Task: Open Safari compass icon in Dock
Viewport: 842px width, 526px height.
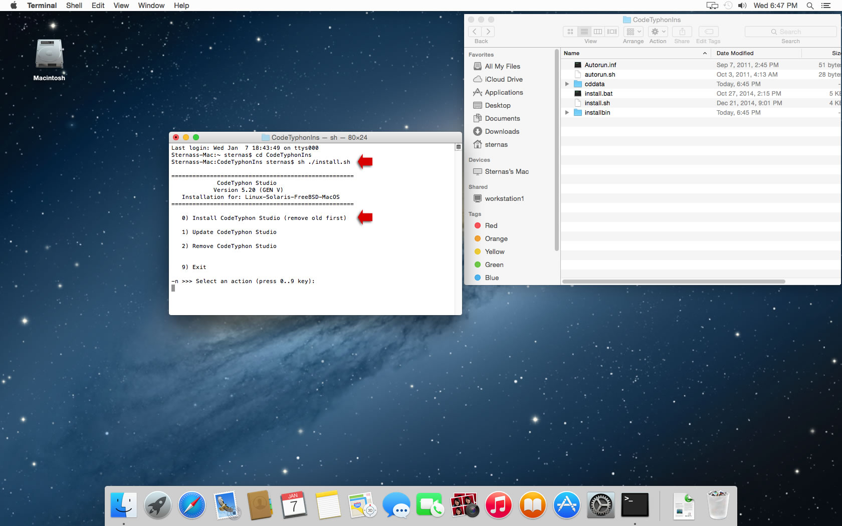Action: (x=191, y=505)
